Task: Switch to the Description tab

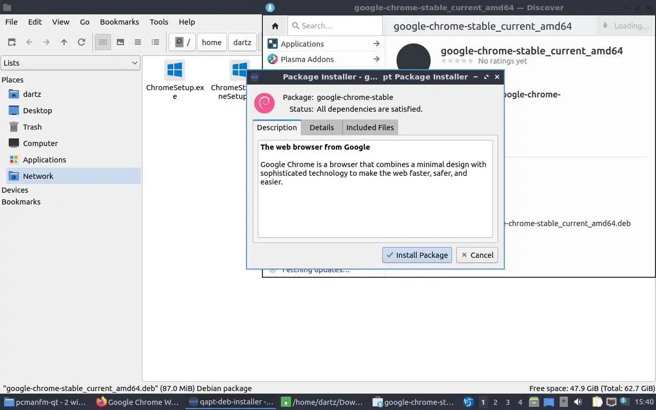Action: [x=277, y=127]
